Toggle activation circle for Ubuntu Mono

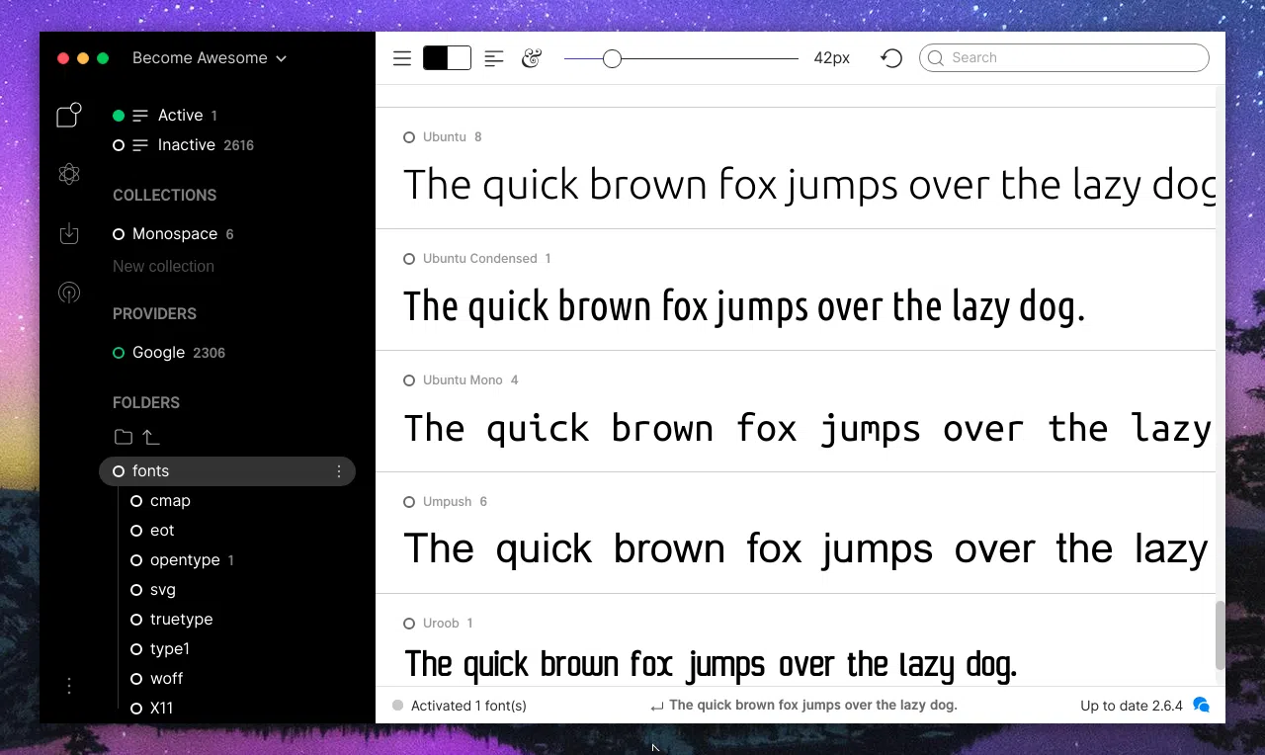pyautogui.click(x=409, y=380)
